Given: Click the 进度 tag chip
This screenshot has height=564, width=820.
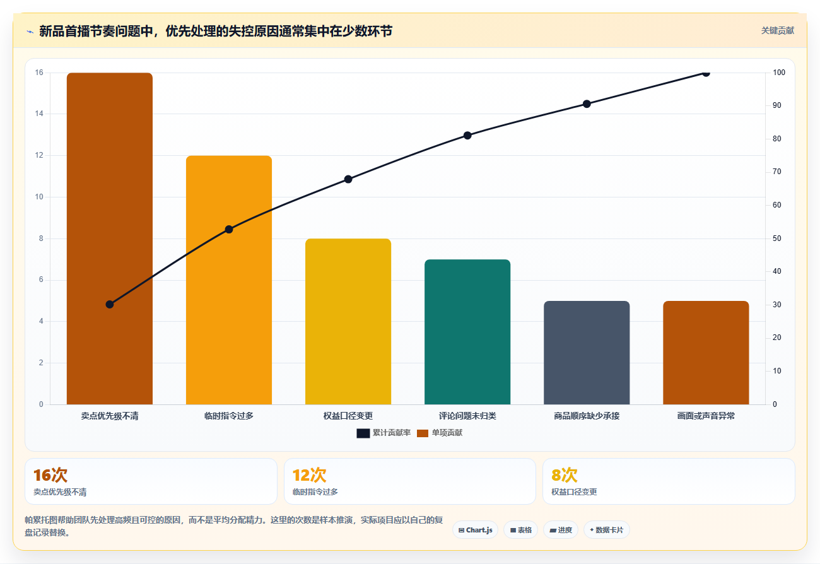Looking at the screenshot, I should pos(561,530).
